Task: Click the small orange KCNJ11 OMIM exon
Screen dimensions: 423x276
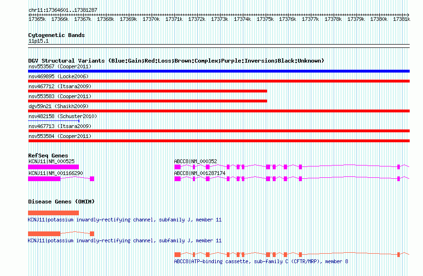Action: [92, 234]
